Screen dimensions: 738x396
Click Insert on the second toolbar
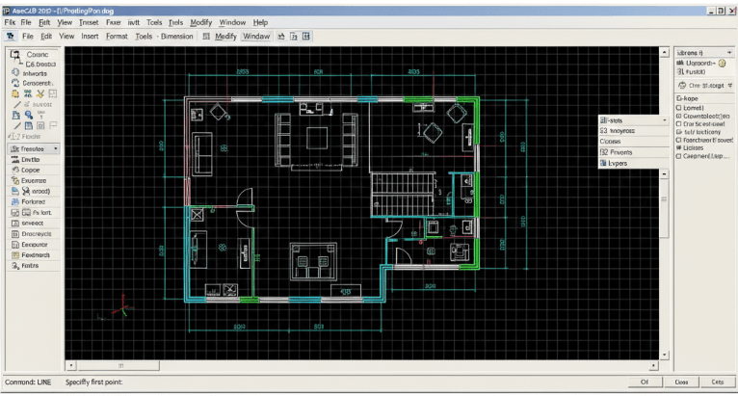point(90,37)
